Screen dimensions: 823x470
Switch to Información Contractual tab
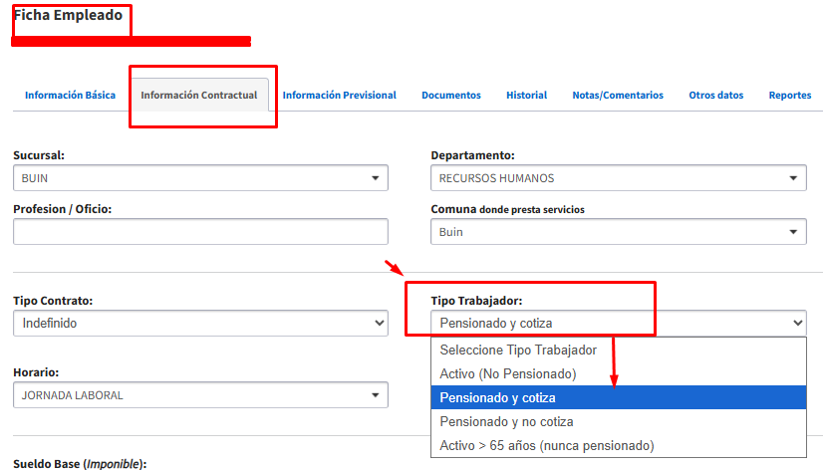pyautogui.click(x=199, y=96)
